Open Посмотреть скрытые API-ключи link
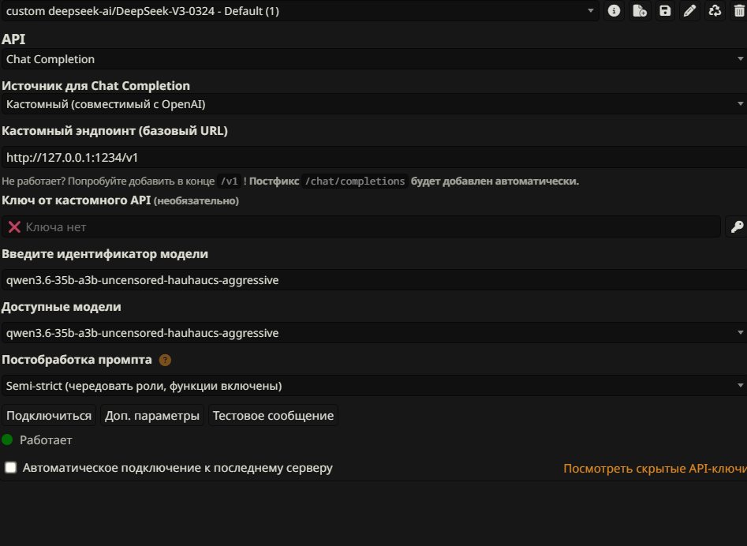The image size is (747, 546). point(655,469)
